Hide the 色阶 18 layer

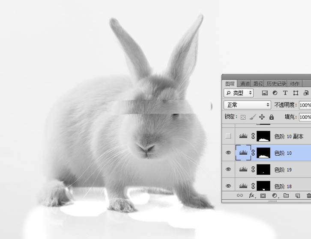(x=228, y=186)
